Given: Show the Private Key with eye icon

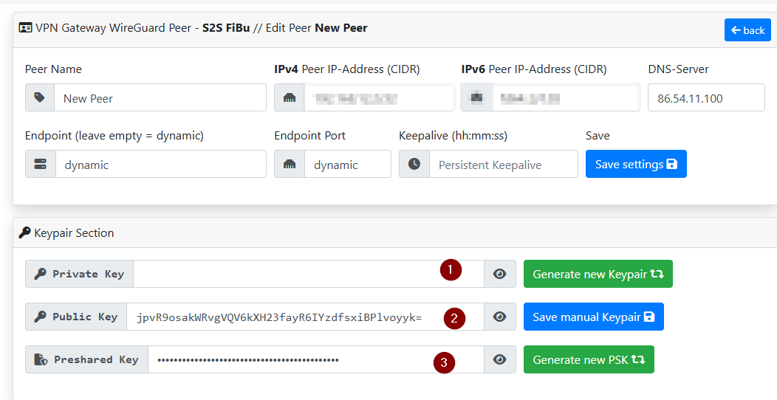Looking at the screenshot, I should pos(500,274).
